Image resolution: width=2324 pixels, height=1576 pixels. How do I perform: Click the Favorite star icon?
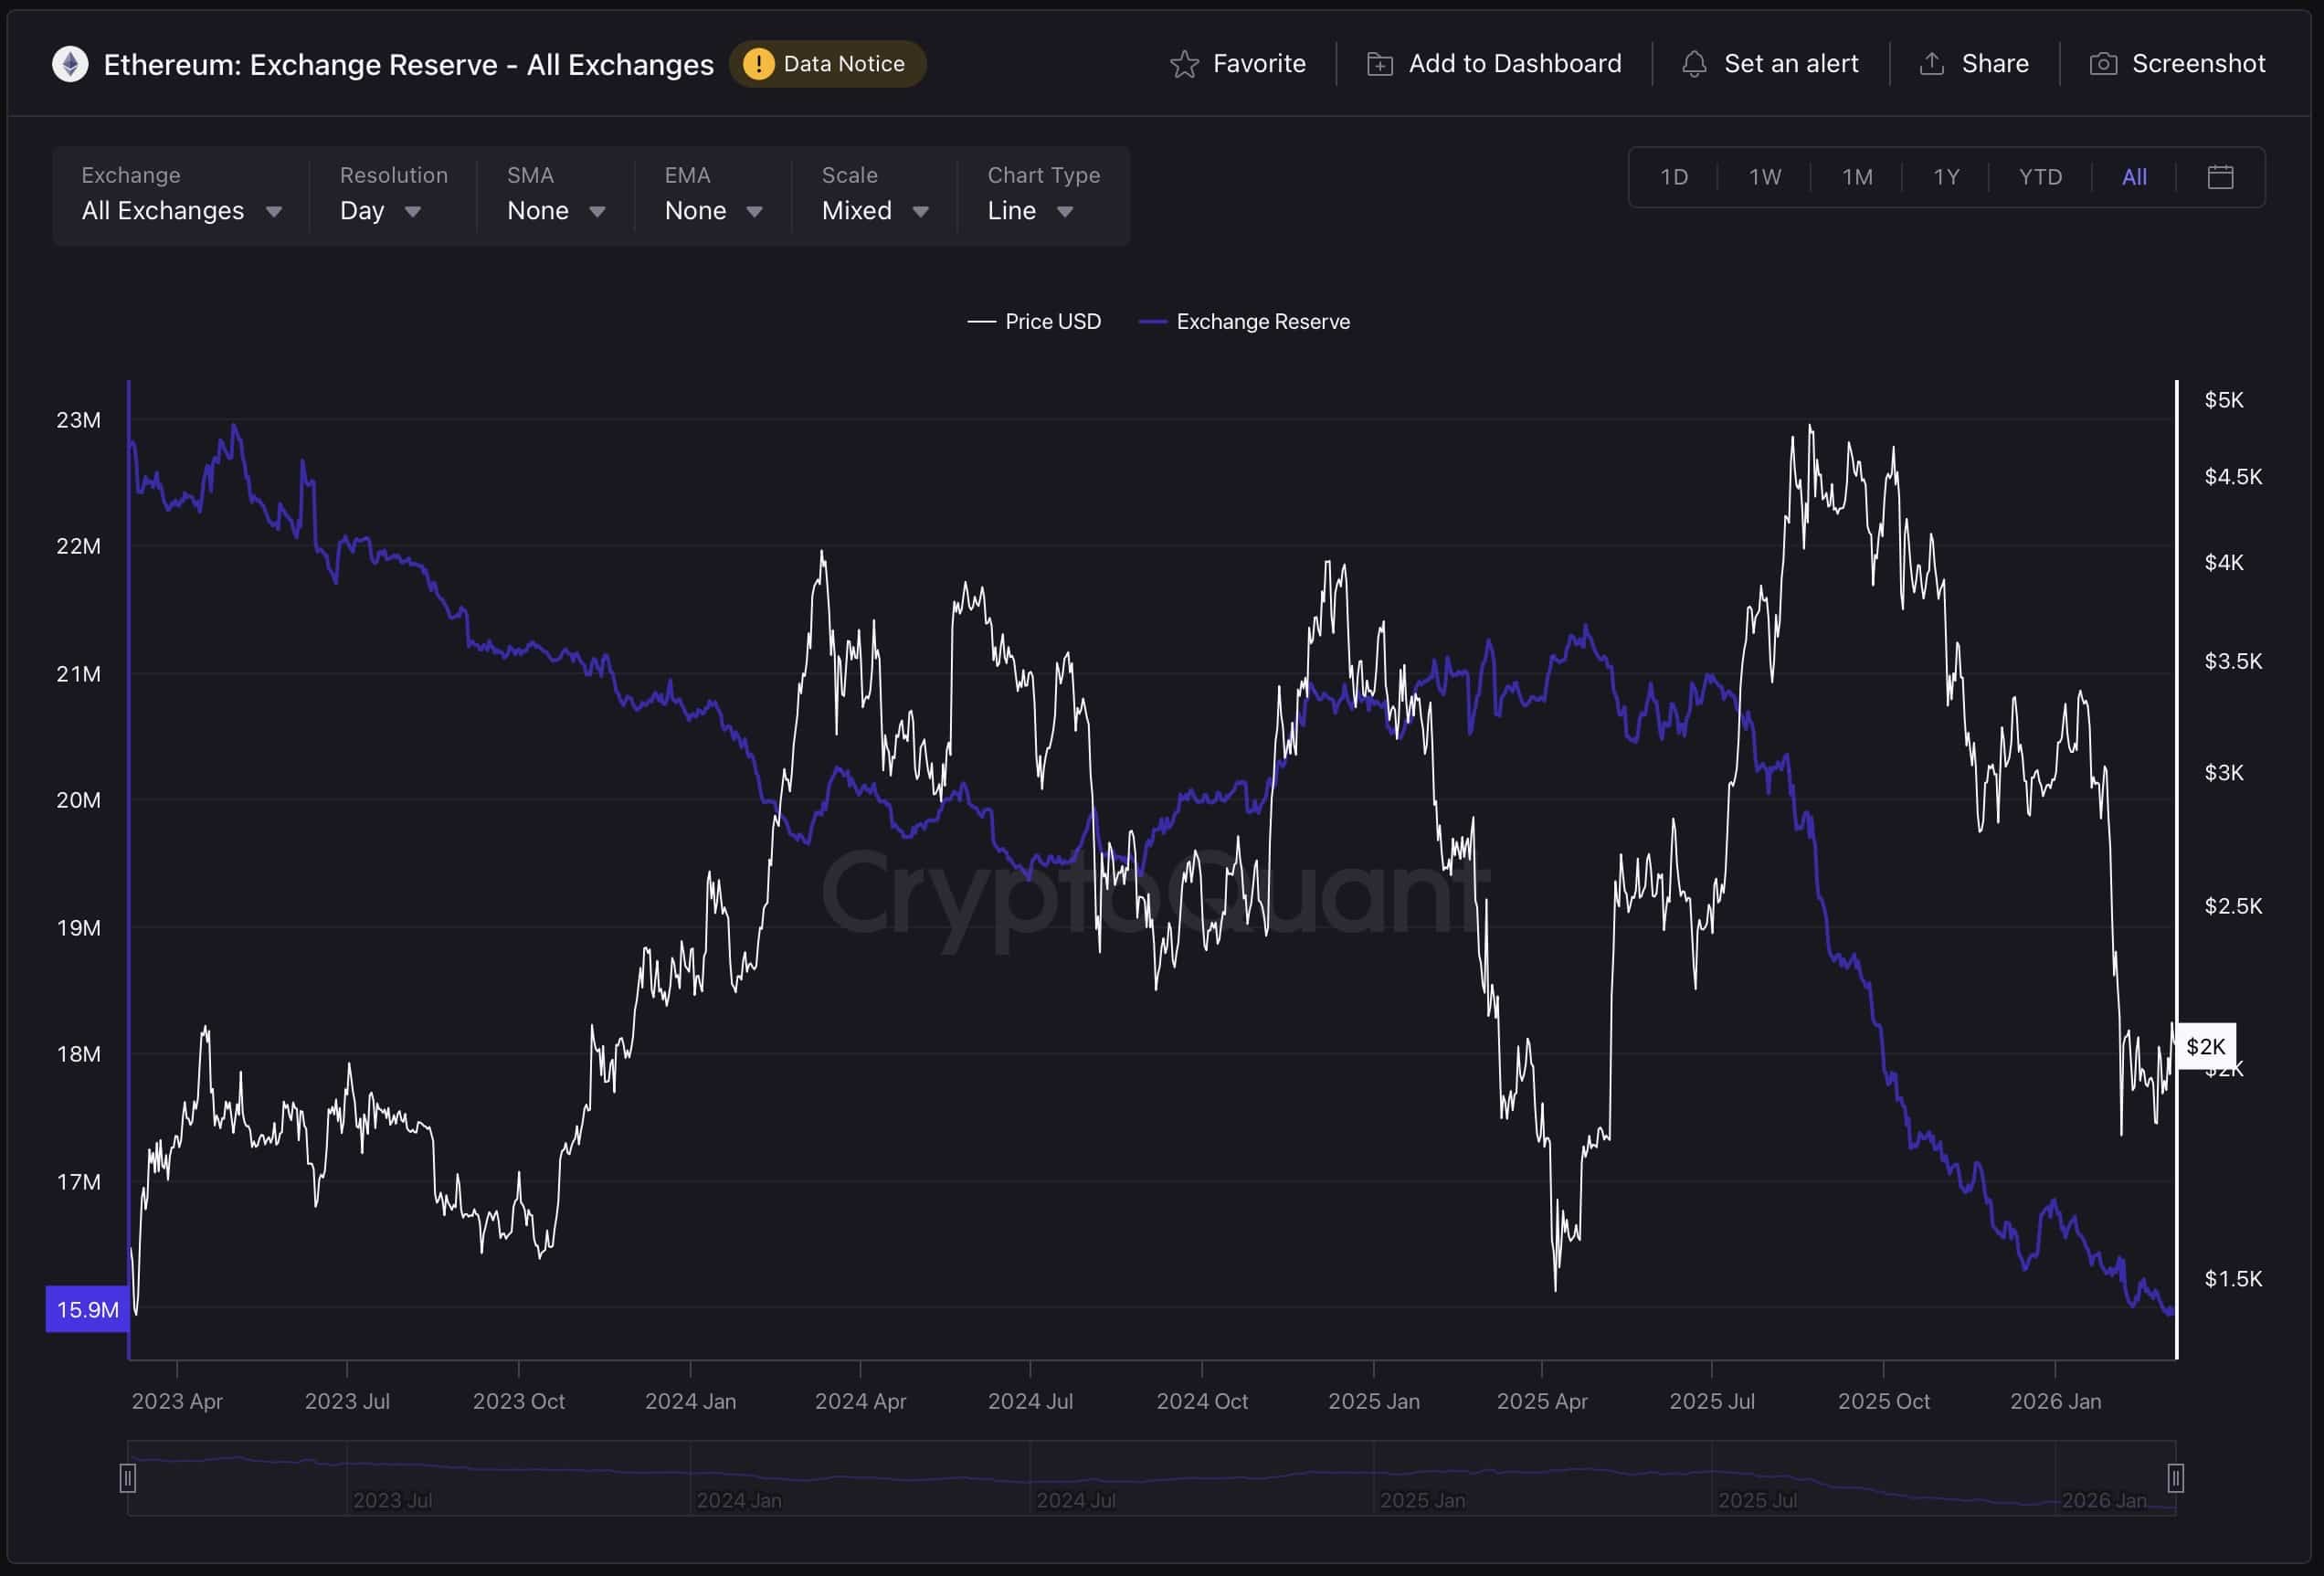coord(1184,63)
